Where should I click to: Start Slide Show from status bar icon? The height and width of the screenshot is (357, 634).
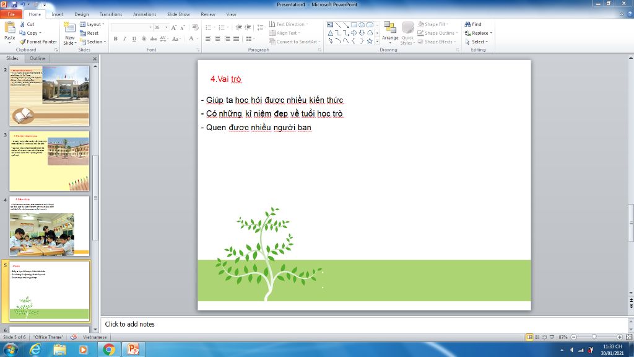pyautogui.click(x=552, y=337)
